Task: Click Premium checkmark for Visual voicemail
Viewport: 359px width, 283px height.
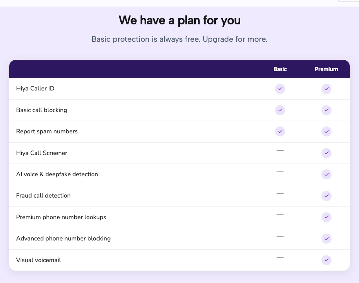Action: coord(327,260)
